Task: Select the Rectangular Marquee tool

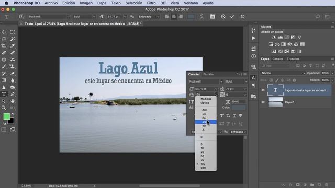Action: coord(13,32)
